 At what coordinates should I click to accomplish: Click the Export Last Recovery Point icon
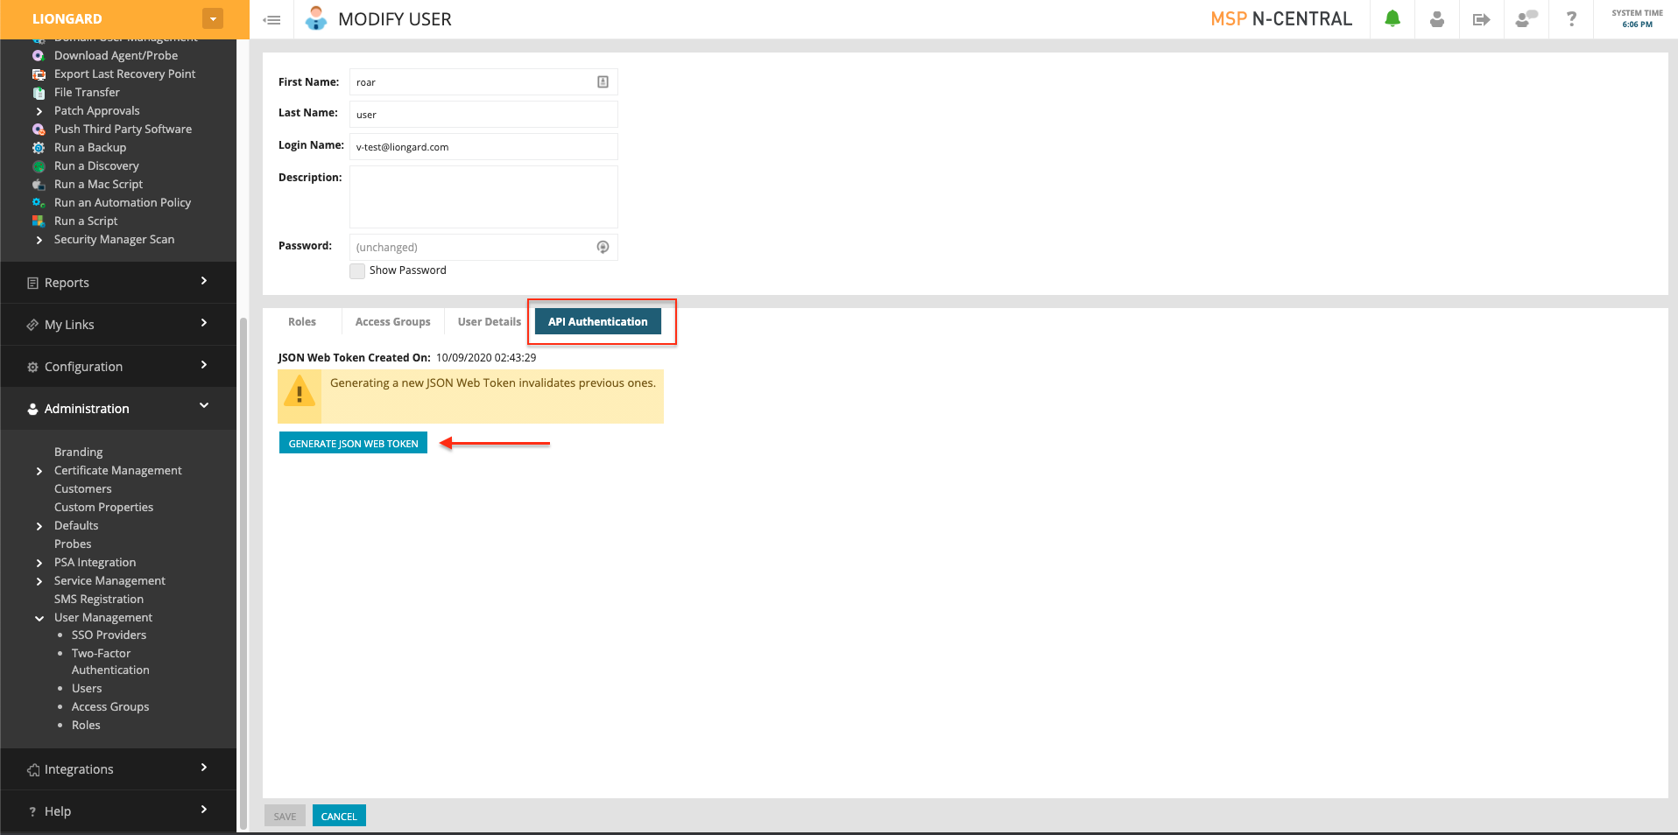pos(39,74)
